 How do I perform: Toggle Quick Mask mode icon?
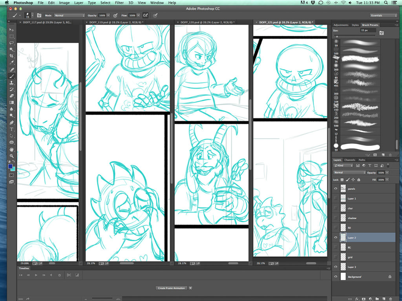pos(11,175)
